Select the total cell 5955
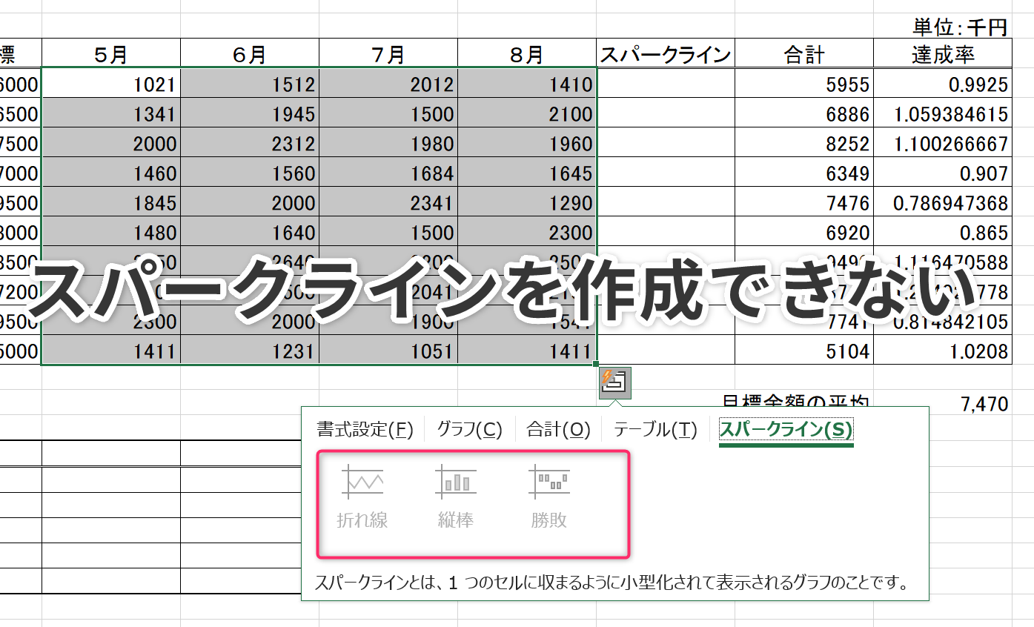This screenshot has height=627, width=1034. [x=804, y=83]
